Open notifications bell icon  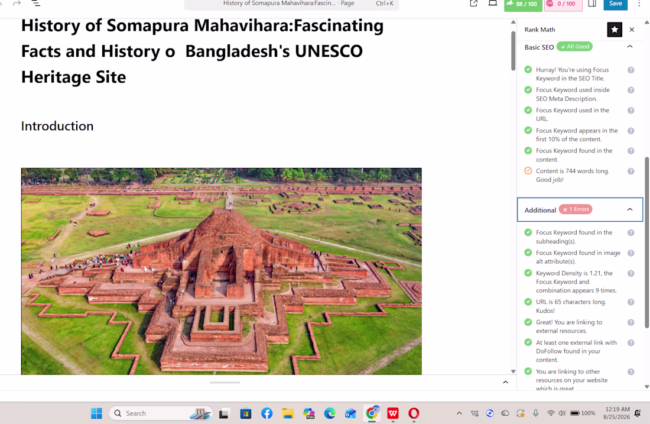pyautogui.click(x=638, y=413)
